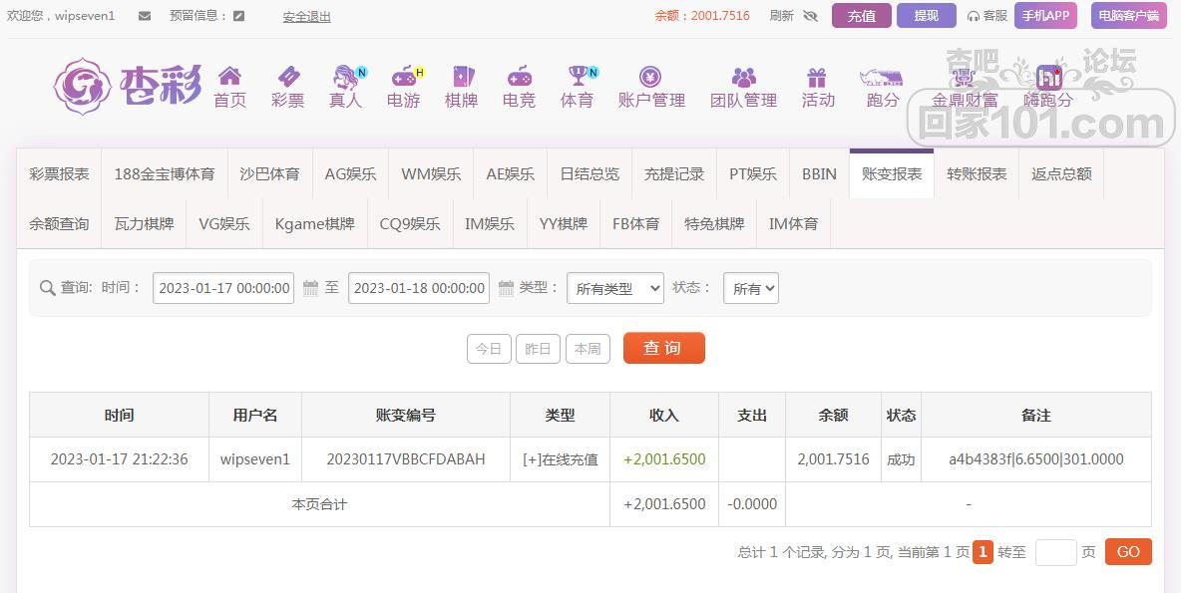1181x593 pixels.
Task: Click the [+]在线充值 type cell
Action: coord(561,459)
